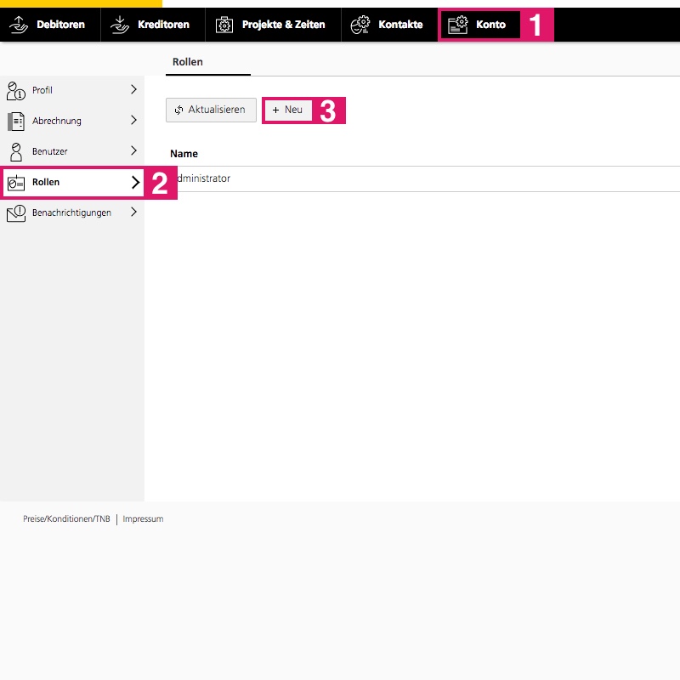This screenshot has height=680, width=680.
Task: Click the Projekte & Zeiten gear icon
Action: [x=224, y=25]
